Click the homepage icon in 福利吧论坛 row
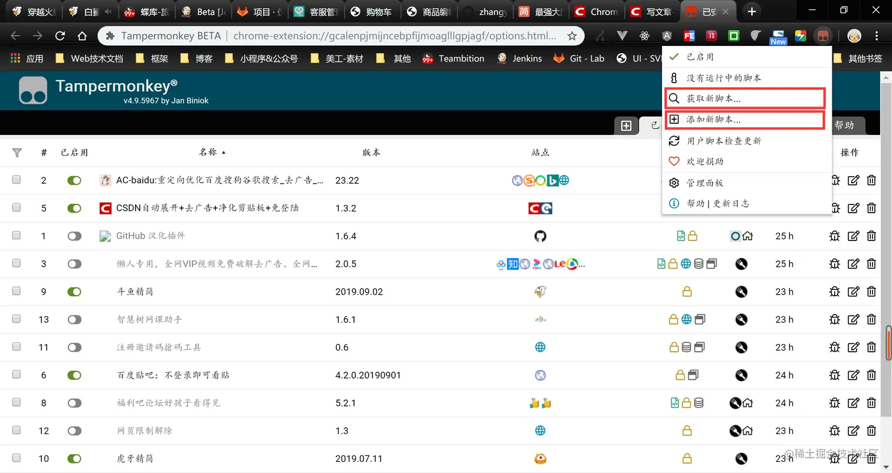The width and height of the screenshot is (892, 473). tap(747, 403)
